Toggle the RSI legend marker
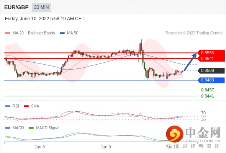Screen dimensions: 226x153 (x=8, y=106)
